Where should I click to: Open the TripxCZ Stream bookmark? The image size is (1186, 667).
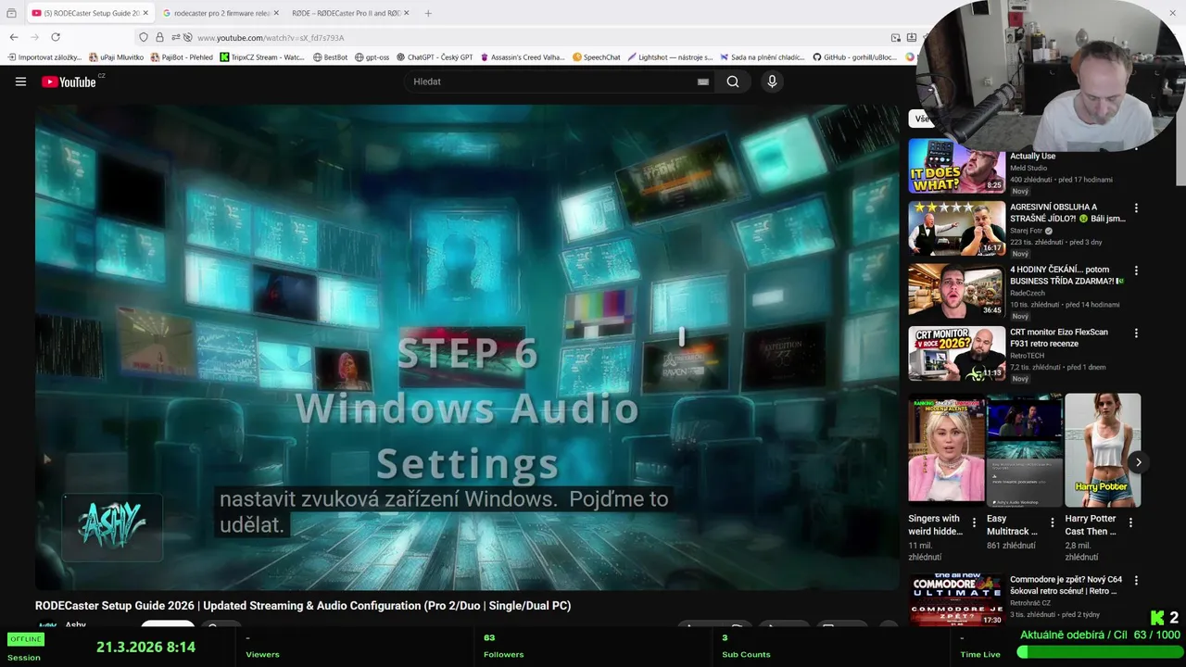point(262,57)
